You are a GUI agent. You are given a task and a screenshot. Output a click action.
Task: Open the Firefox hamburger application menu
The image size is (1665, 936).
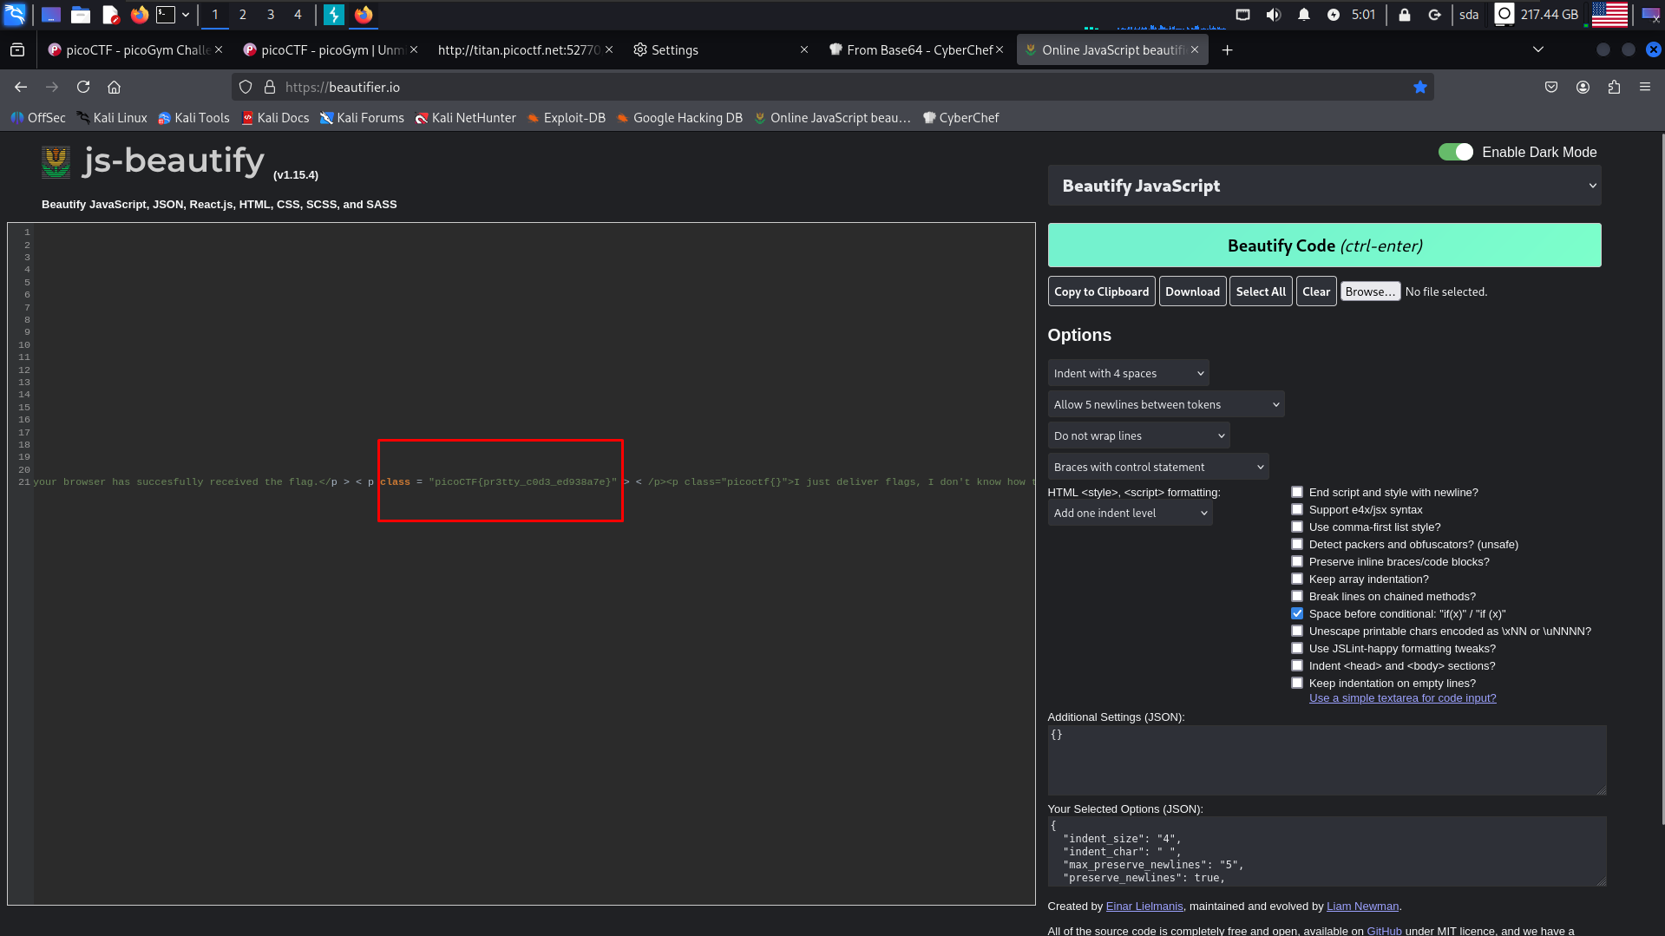point(1644,87)
